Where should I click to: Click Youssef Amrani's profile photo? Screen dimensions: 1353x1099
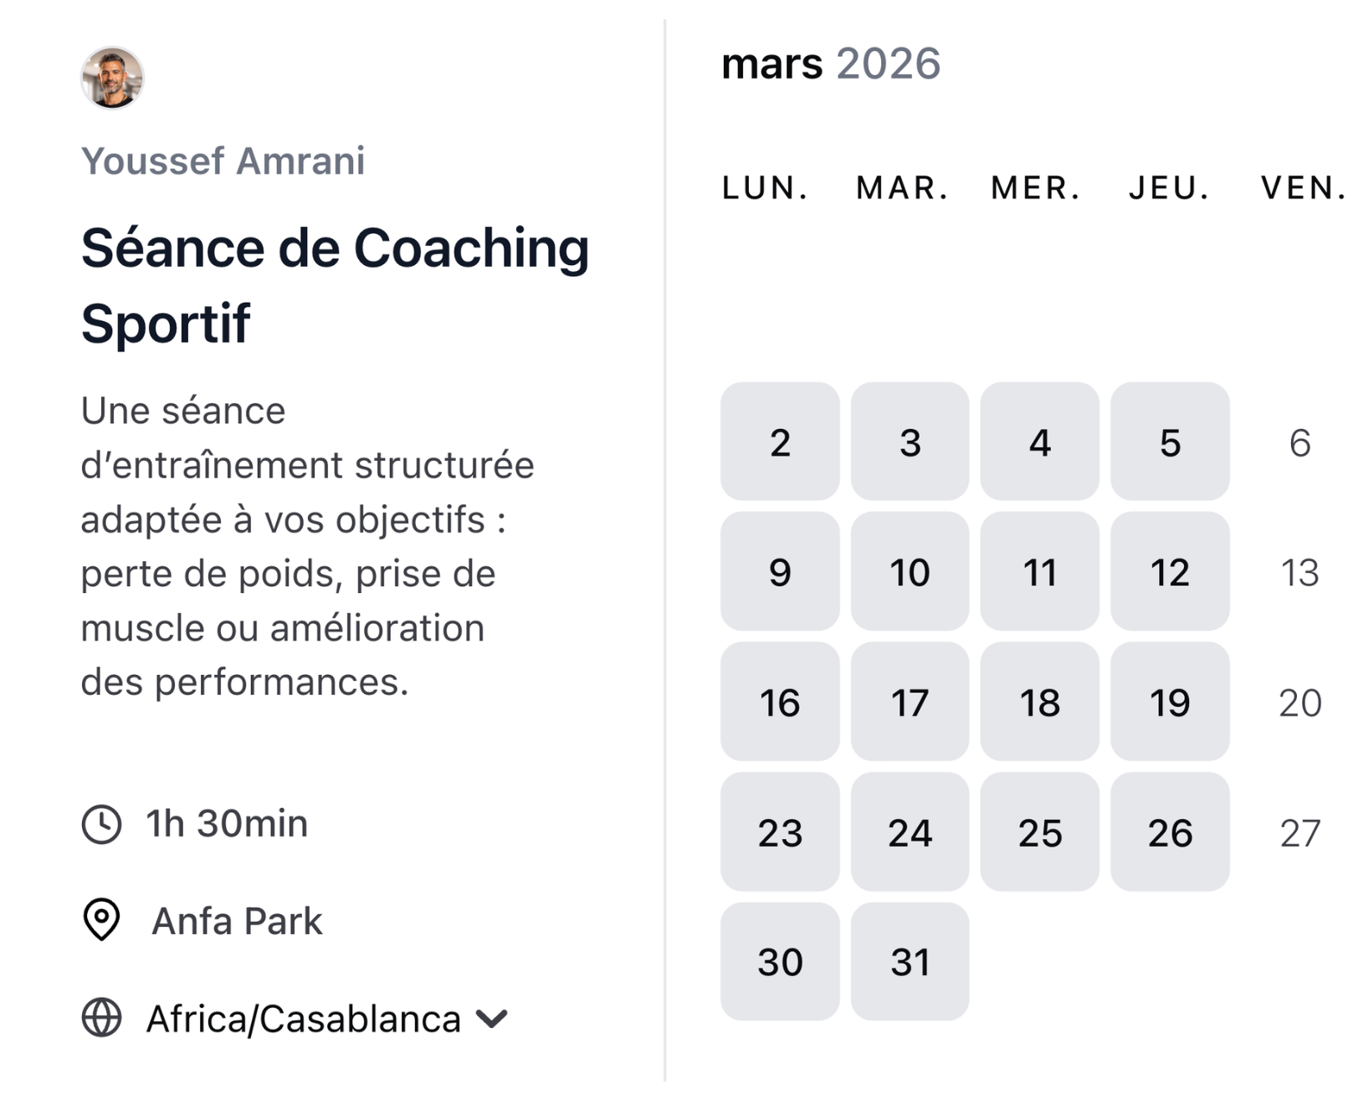click(111, 79)
